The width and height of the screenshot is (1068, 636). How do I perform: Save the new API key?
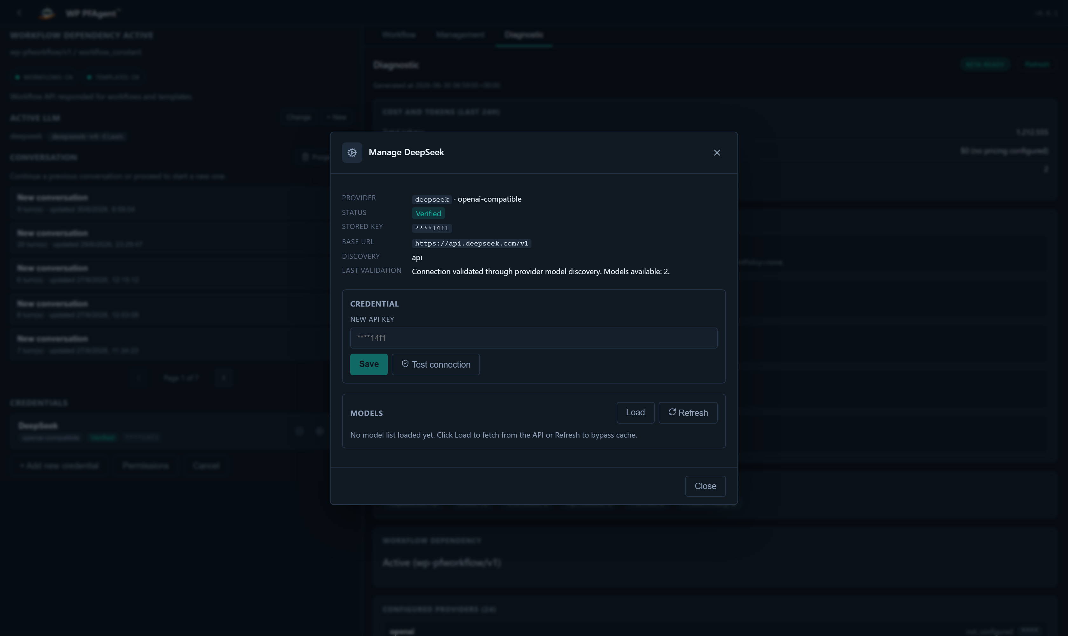(368, 364)
